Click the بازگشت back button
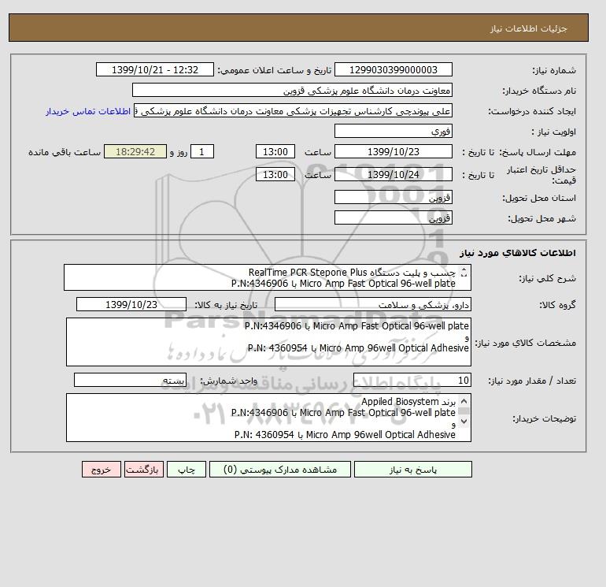 pos(144,470)
